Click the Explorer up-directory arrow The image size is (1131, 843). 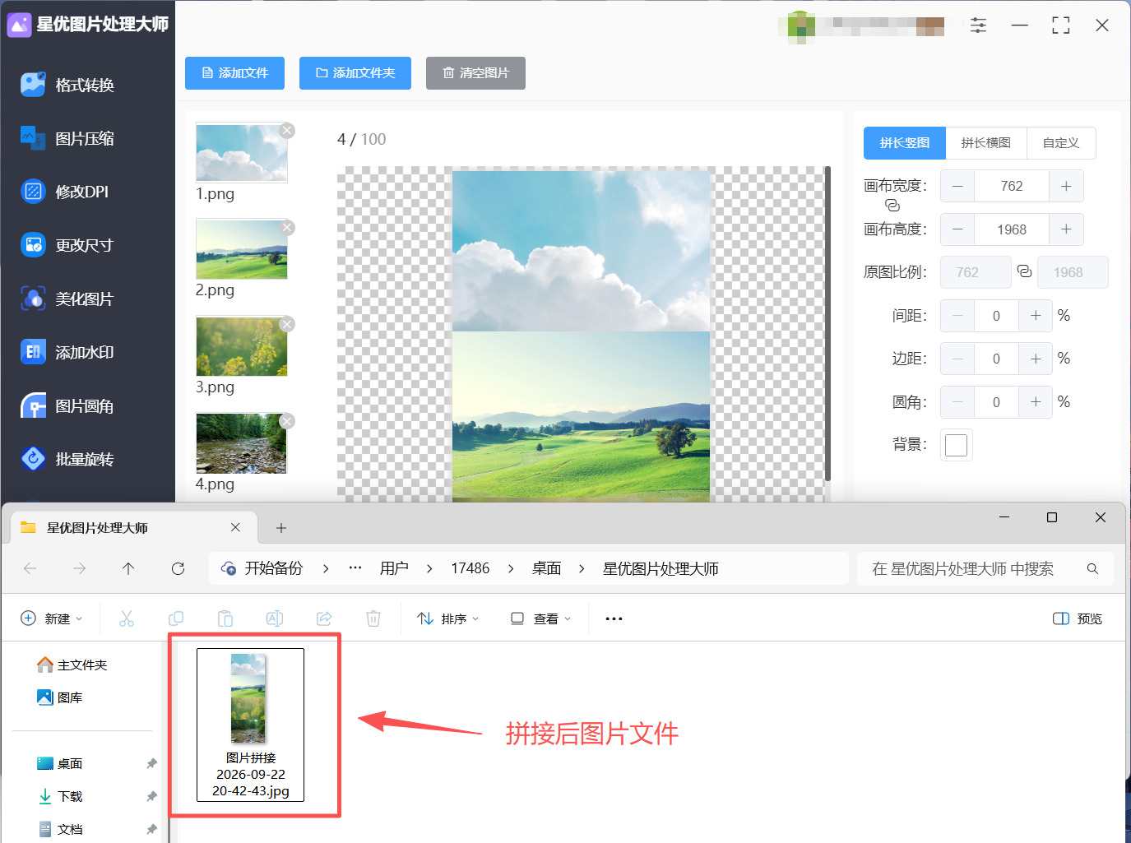click(x=128, y=568)
